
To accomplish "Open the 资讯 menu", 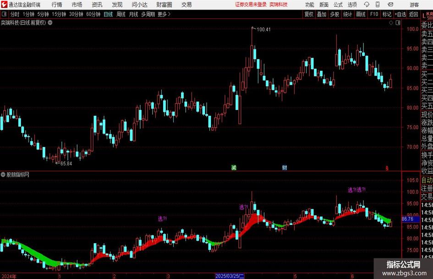I will coord(97,5).
